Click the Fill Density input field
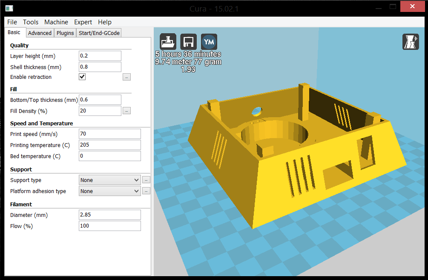Image resolution: width=428 pixels, height=280 pixels. coord(100,111)
